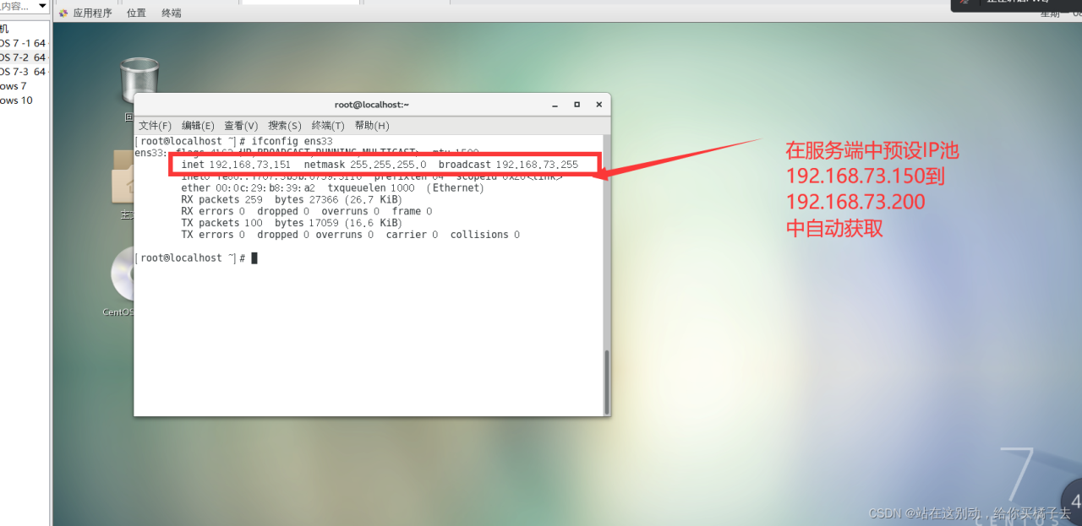This screenshot has width=1082, height=526.
Task: Click the 'TX errors 0' line
Action: point(350,235)
